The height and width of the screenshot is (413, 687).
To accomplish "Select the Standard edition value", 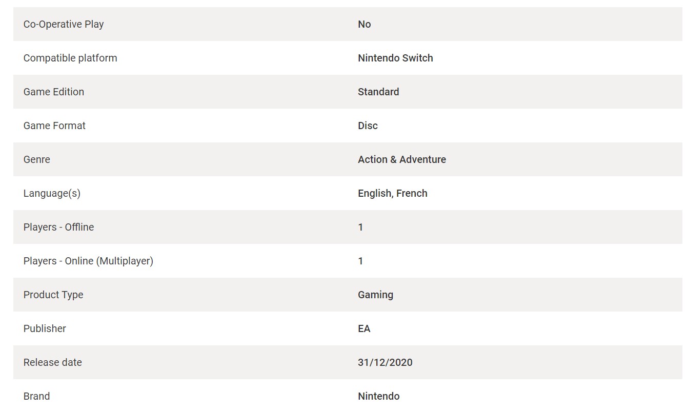I will click(x=378, y=92).
